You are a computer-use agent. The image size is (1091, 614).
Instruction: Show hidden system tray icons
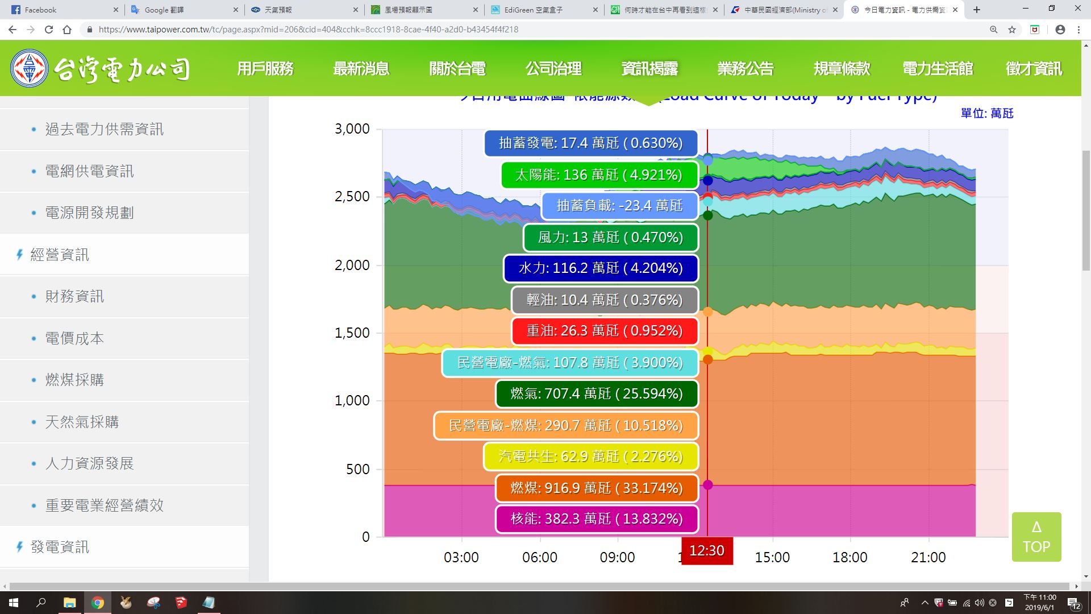925,603
